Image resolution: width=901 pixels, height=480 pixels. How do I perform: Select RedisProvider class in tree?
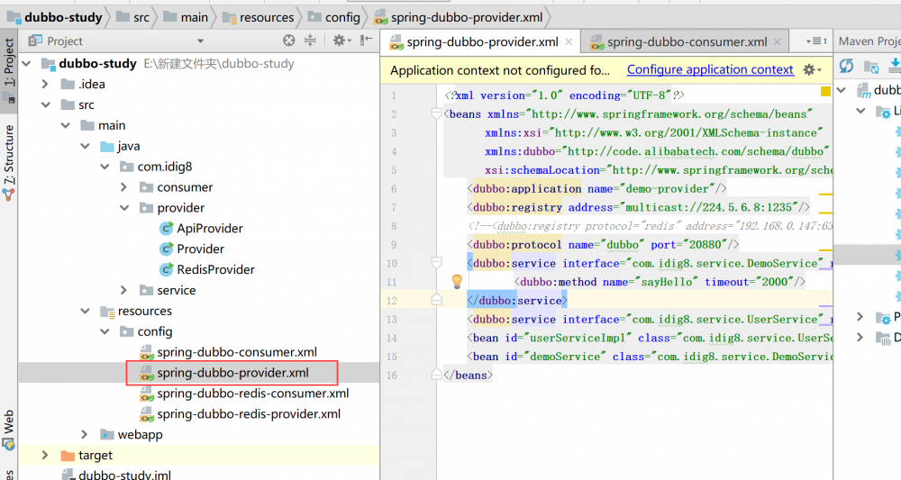coord(215,269)
